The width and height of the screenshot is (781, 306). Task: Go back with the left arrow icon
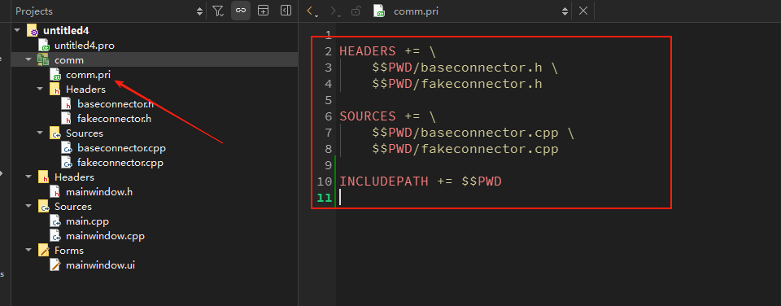click(312, 11)
